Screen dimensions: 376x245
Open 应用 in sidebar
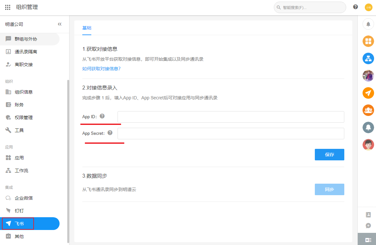pos(30,158)
